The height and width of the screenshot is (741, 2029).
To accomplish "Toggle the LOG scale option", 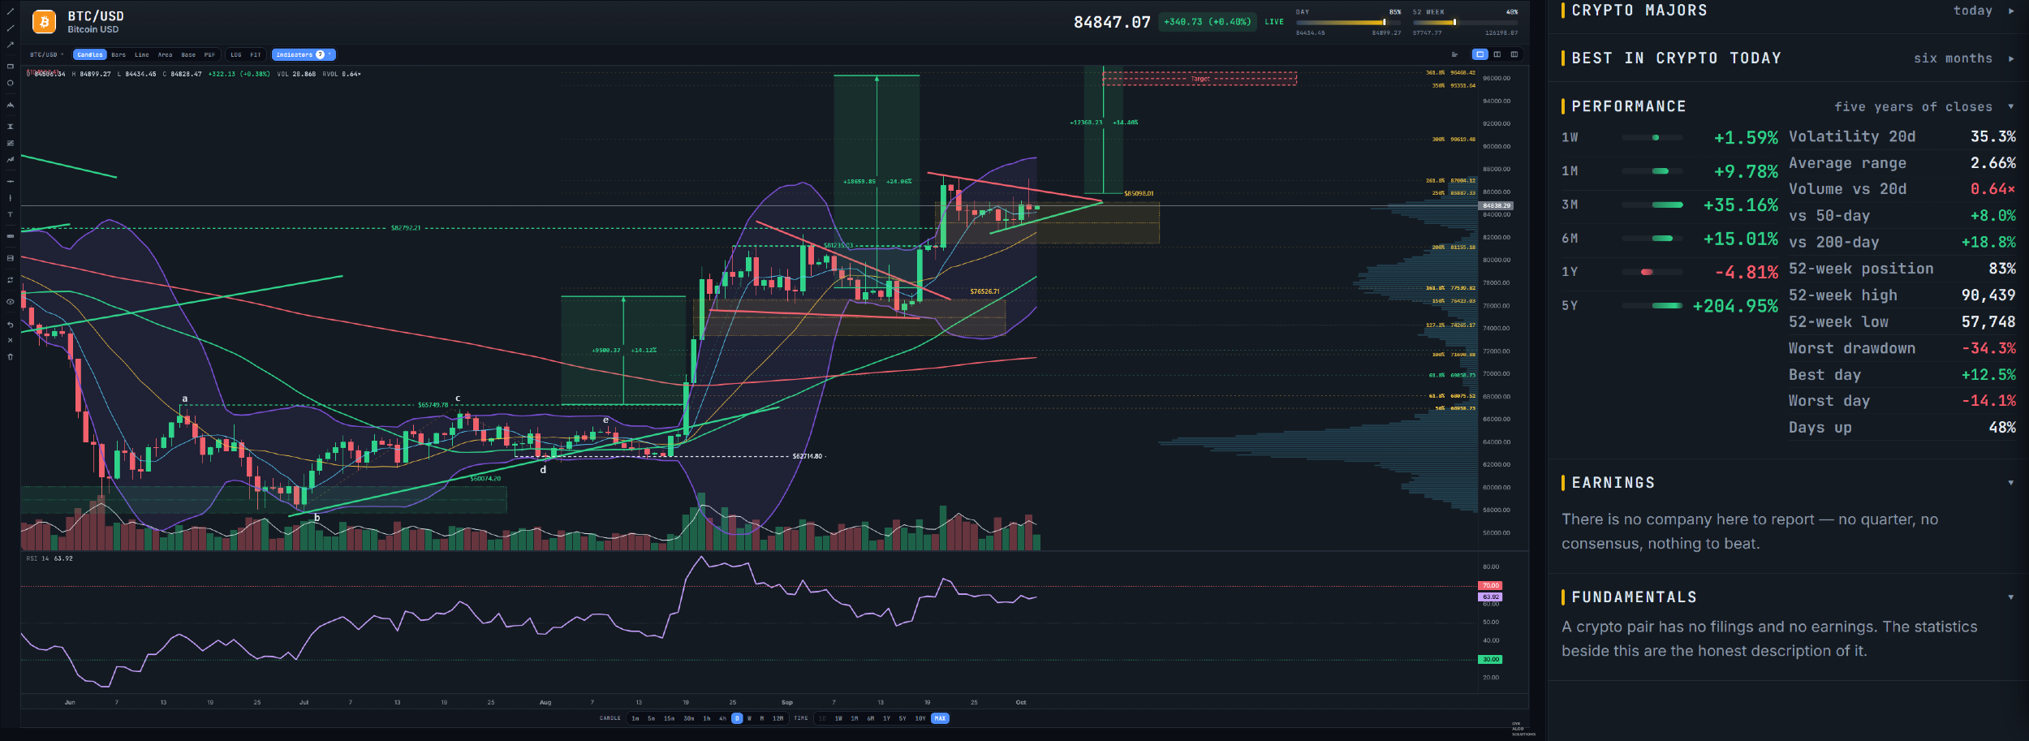I will coord(236,54).
